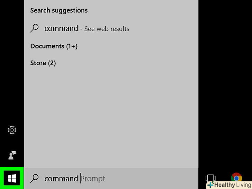The width and height of the screenshot is (252, 189).
Task: Click the black desktop area right of results
Action: tap(225, 87)
